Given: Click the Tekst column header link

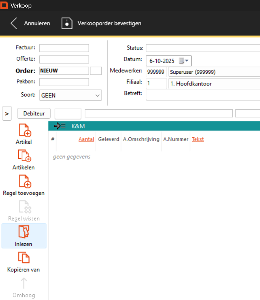Looking at the screenshot, I should [198, 139].
